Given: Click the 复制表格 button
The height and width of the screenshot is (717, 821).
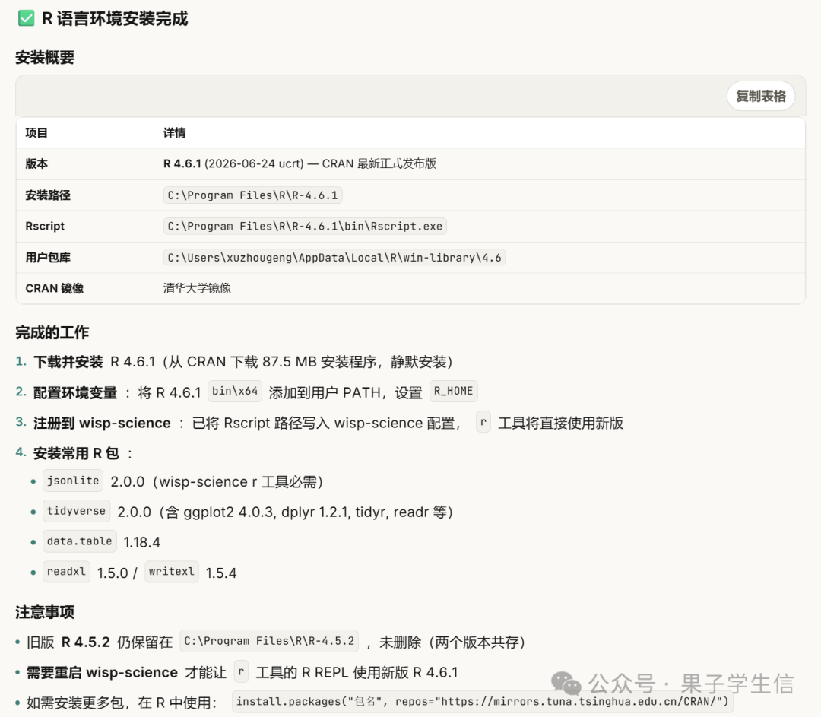Looking at the screenshot, I should (x=760, y=97).
